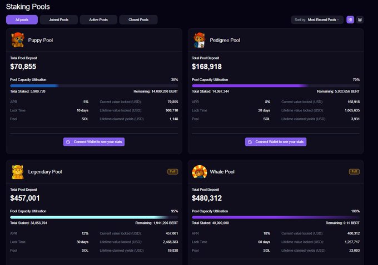Click lifetime value locked 2,468,383
The height and width of the screenshot is (265, 378).
click(x=171, y=242)
